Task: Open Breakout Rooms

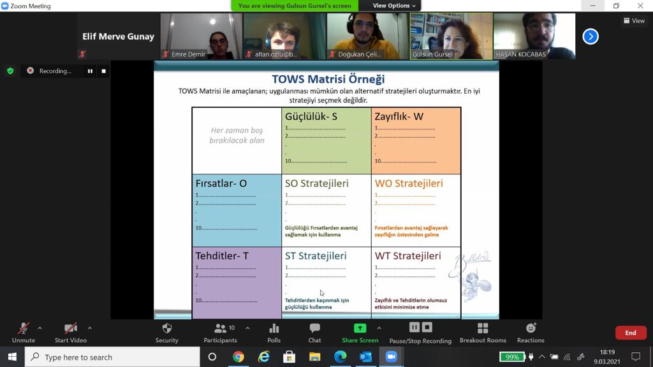Action: click(483, 329)
